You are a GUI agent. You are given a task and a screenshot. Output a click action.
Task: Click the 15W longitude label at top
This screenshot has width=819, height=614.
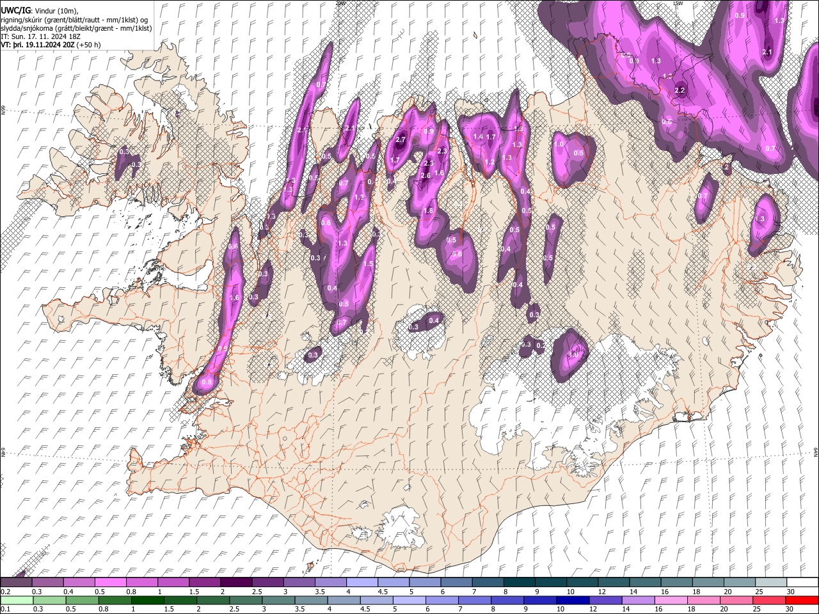pos(678,3)
